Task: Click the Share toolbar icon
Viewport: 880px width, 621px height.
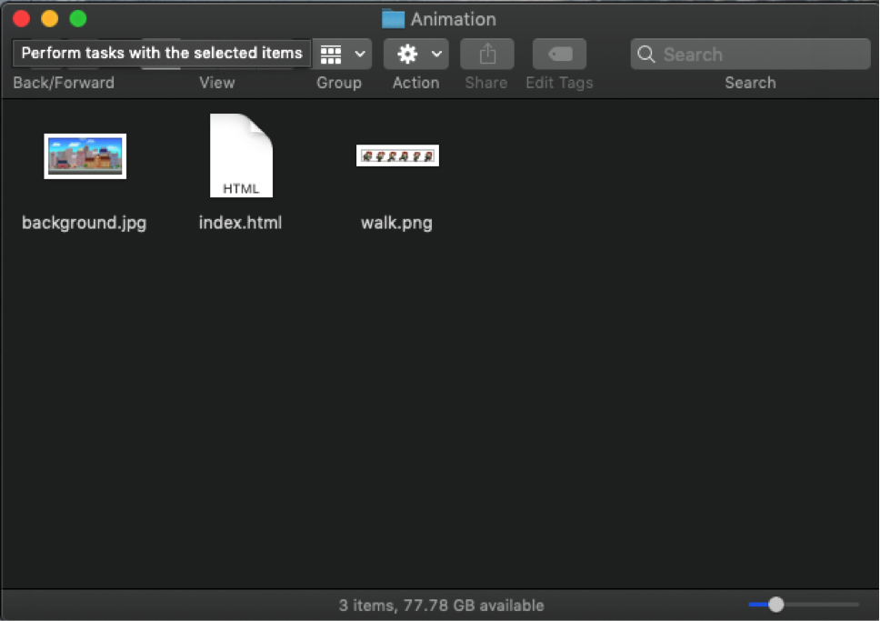Action: point(487,55)
